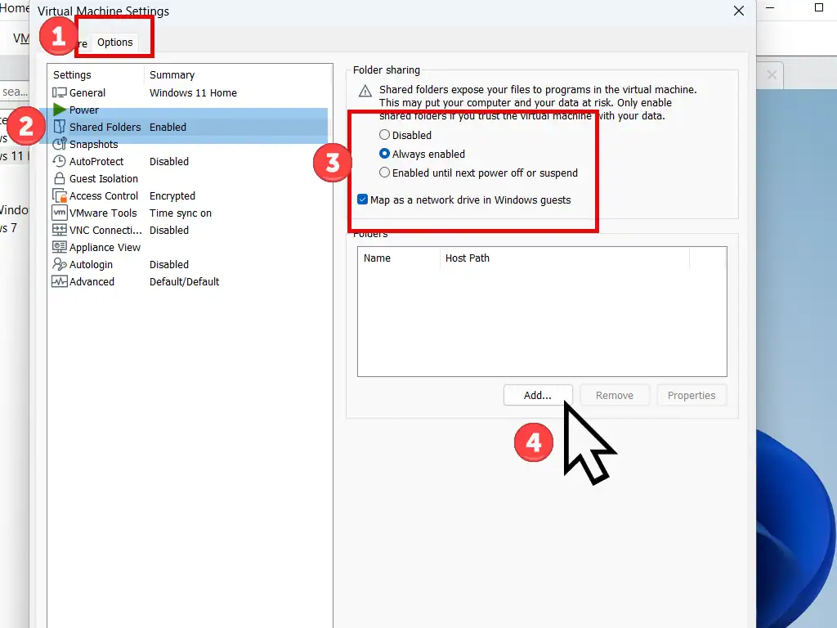Click the 'Windows 11 Home' summary text
Screen dimensions: 837x628
[x=193, y=93]
